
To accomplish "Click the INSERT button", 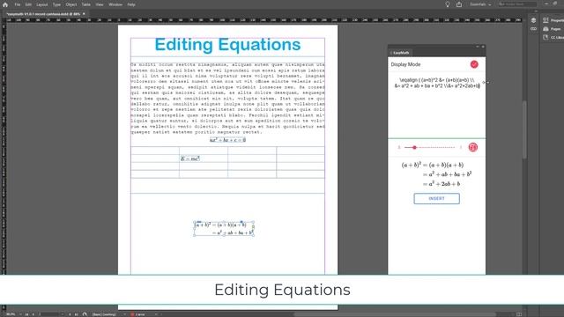I will tap(437, 198).
